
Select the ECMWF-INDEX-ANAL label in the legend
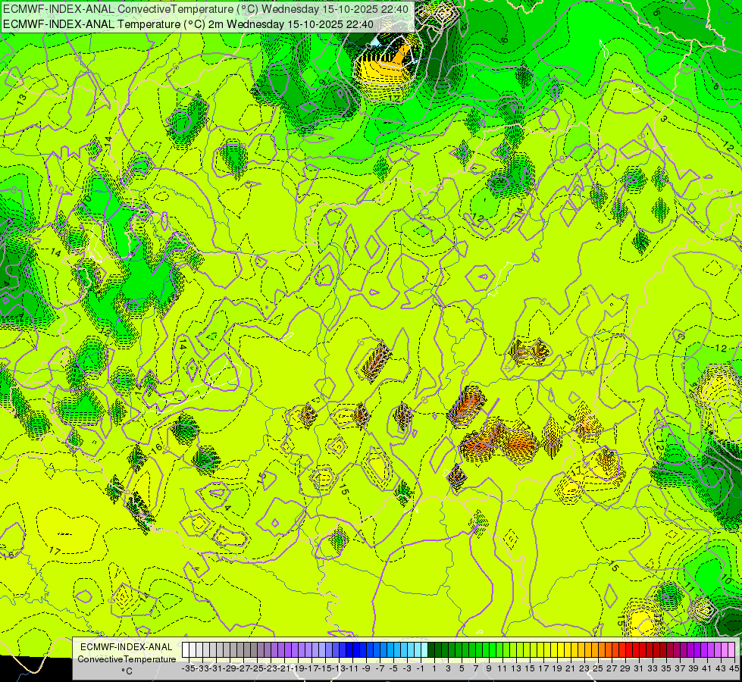pyautogui.click(x=127, y=647)
